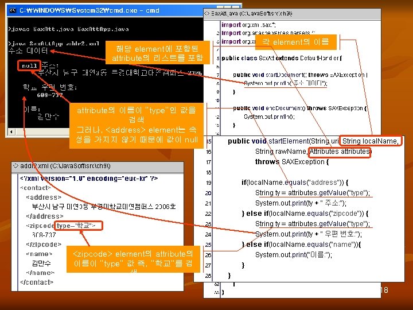The height and width of the screenshot is (310, 413).
Task: Click line number 25 in the code gutter
Action: (x=209, y=245)
